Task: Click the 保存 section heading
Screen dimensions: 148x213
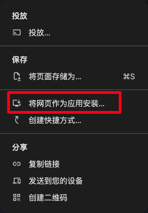Action: (20, 60)
